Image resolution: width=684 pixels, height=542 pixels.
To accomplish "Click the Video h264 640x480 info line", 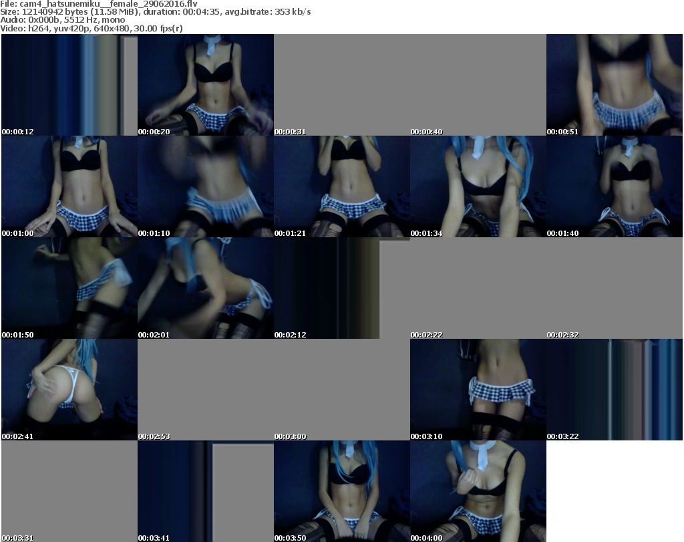I will [x=92, y=28].
